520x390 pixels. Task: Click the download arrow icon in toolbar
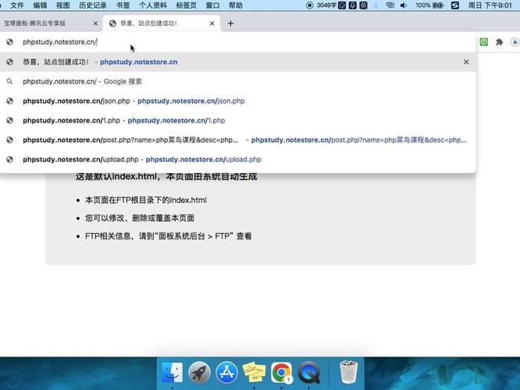coord(515,42)
